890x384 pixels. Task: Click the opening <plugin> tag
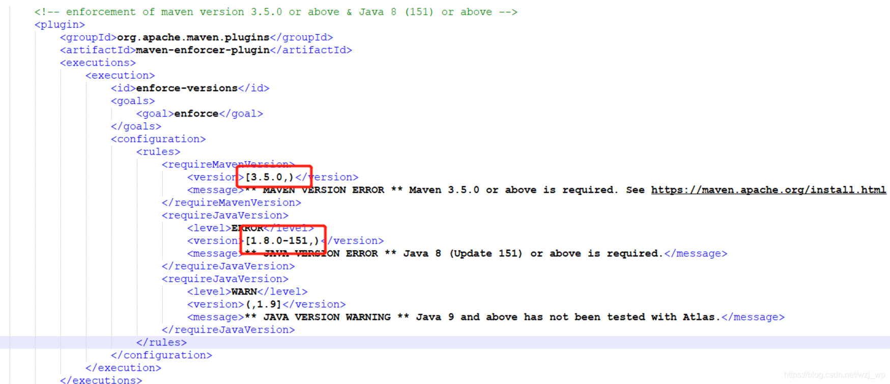pyautogui.click(x=60, y=24)
